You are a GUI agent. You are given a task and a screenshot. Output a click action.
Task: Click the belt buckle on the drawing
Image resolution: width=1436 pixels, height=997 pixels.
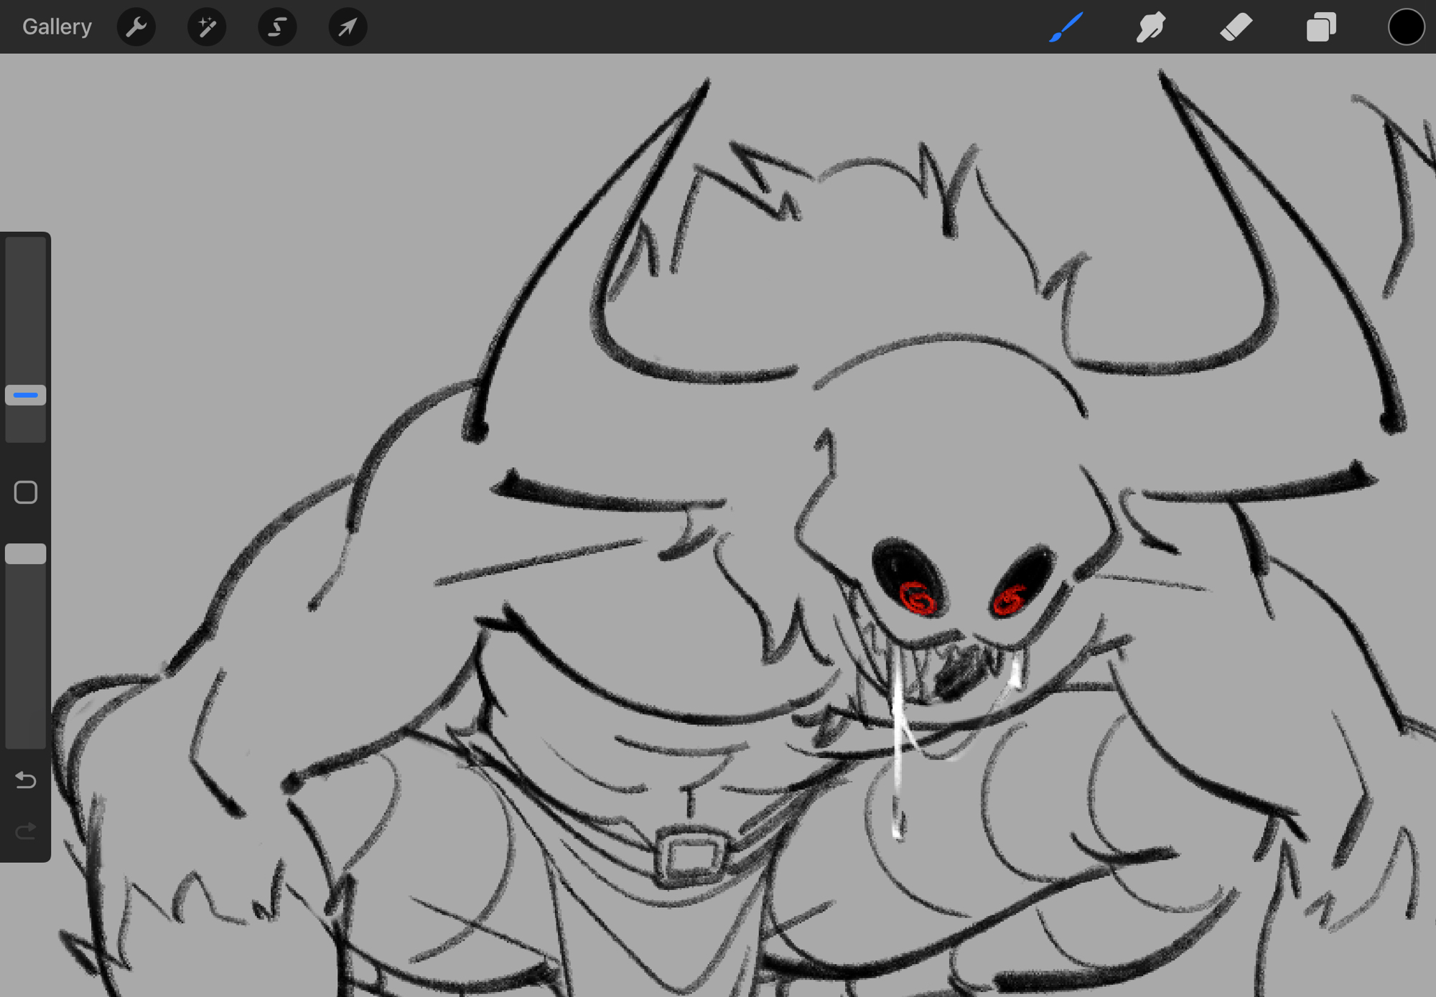pyautogui.click(x=691, y=857)
